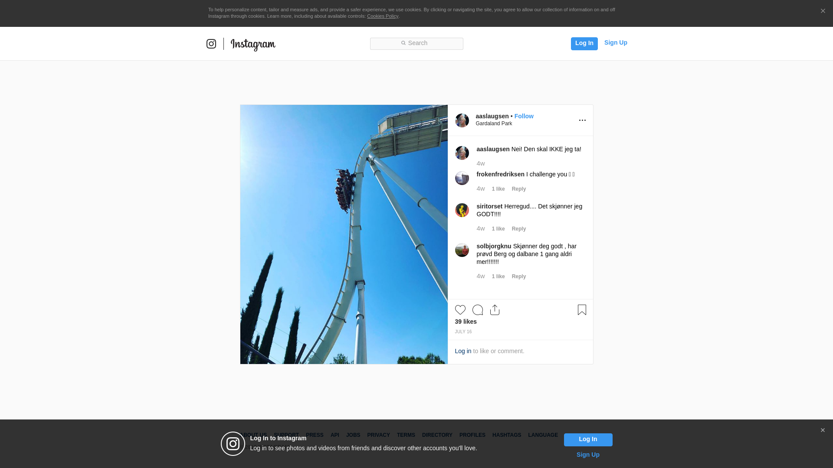
Task: Open the Instagram wordmark logo
Action: 253,44
